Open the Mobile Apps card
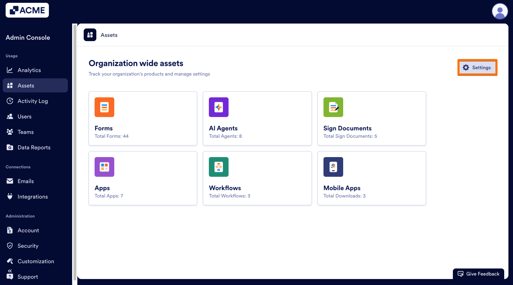This screenshot has width=513, height=285. tap(372, 178)
